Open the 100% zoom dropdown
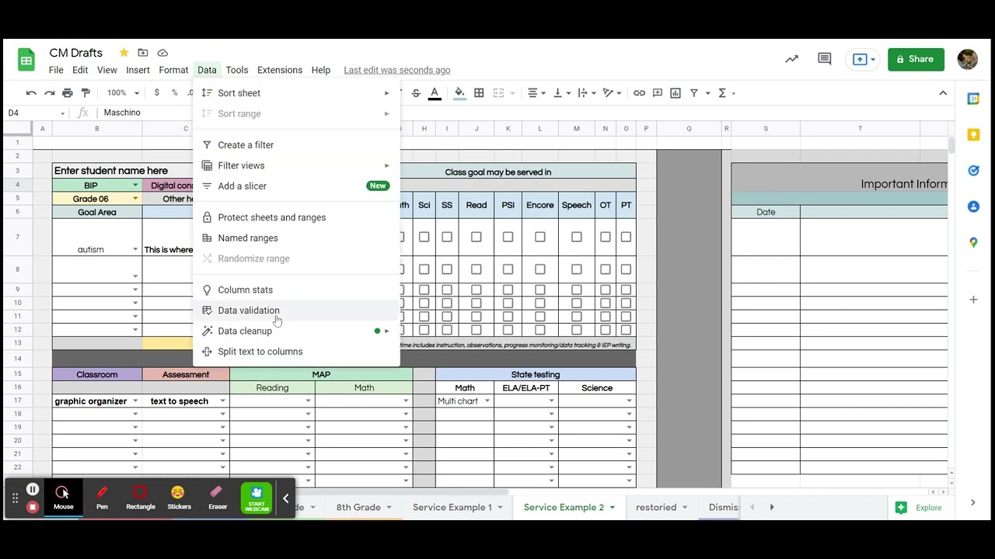 coord(123,93)
